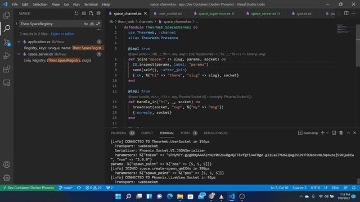The image size is (360, 202).
Task: Switch to the user_socket.ex tab
Action: [170, 13]
